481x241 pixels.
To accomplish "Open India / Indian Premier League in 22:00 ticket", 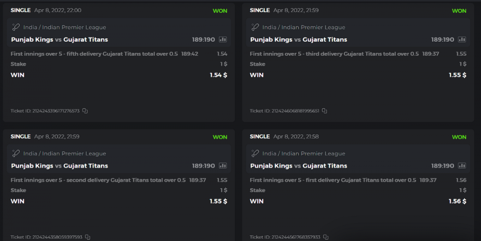I will [64, 27].
